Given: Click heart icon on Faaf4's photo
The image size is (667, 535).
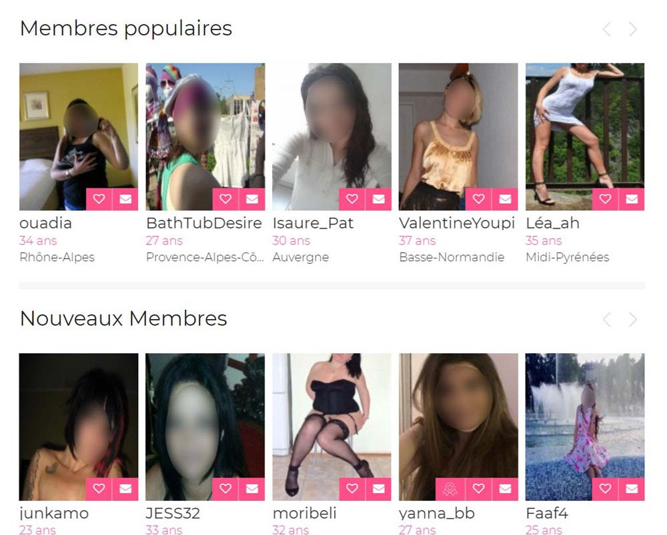Looking at the screenshot, I should click(x=606, y=489).
